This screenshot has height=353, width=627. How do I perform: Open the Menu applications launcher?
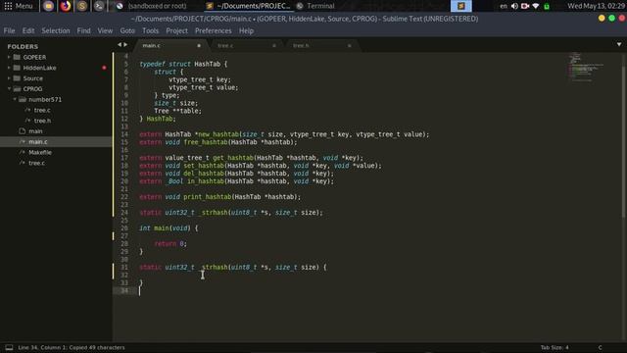click(19, 6)
